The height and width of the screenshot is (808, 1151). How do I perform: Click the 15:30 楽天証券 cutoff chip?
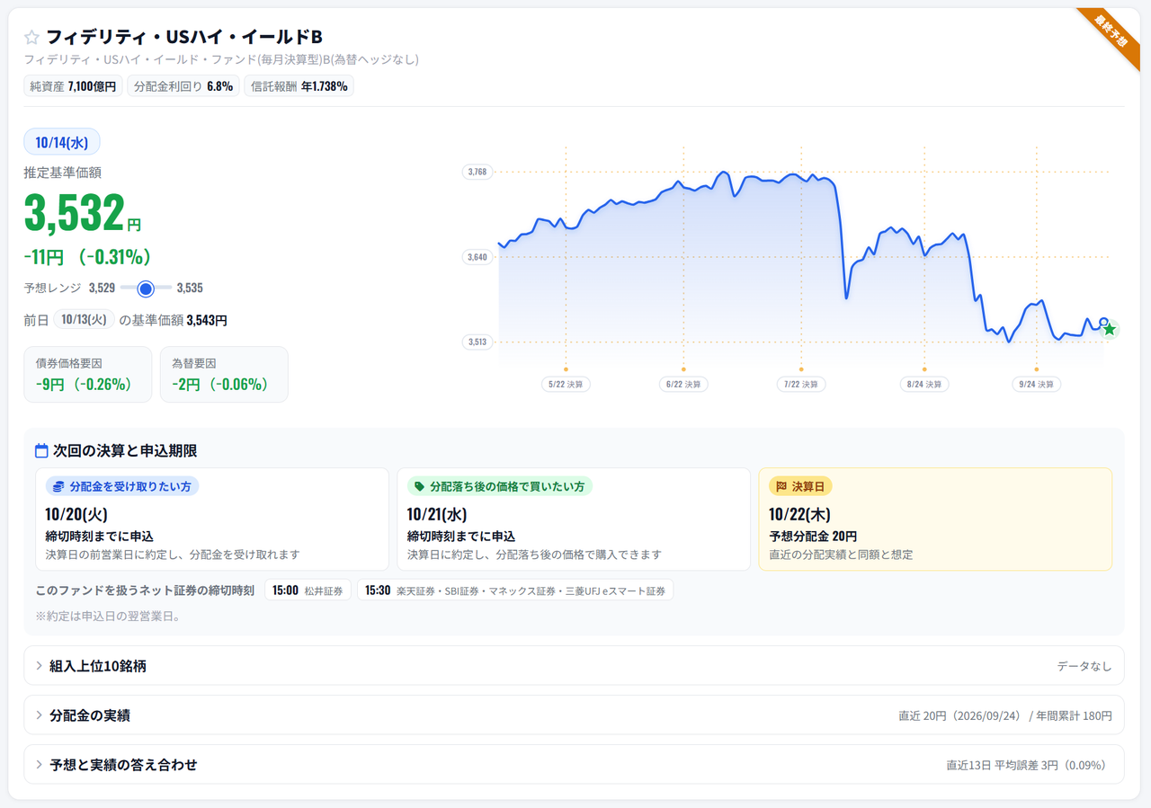(x=515, y=590)
